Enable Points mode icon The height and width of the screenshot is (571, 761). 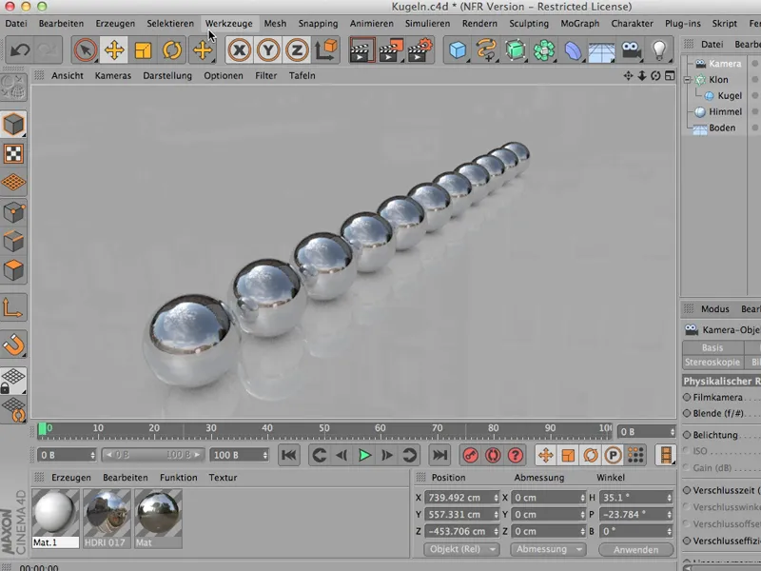coord(13,212)
